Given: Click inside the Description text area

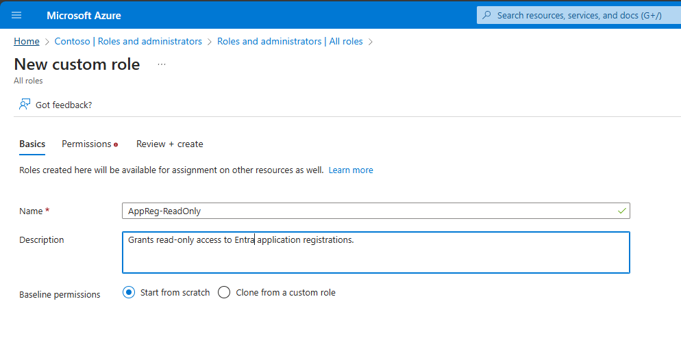Looking at the screenshot, I should tap(375, 257).
